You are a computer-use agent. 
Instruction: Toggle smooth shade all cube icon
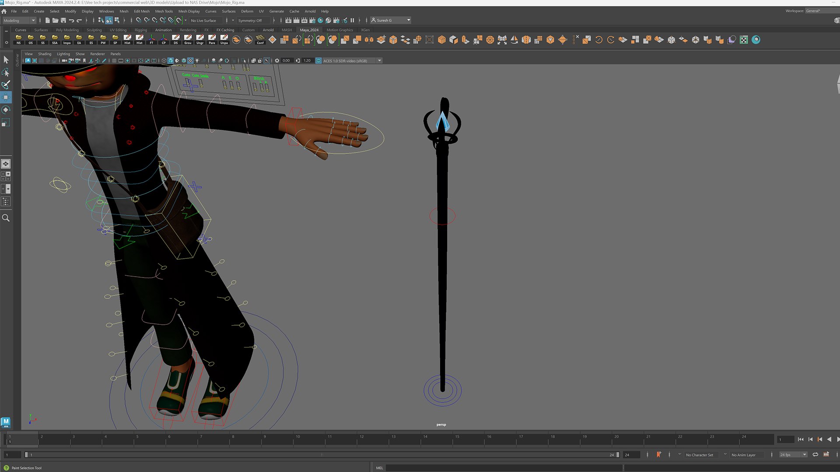171,61
